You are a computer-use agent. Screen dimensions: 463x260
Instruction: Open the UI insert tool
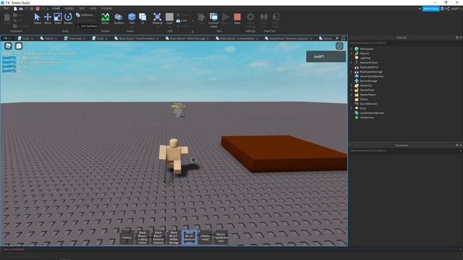click(143, 19)
